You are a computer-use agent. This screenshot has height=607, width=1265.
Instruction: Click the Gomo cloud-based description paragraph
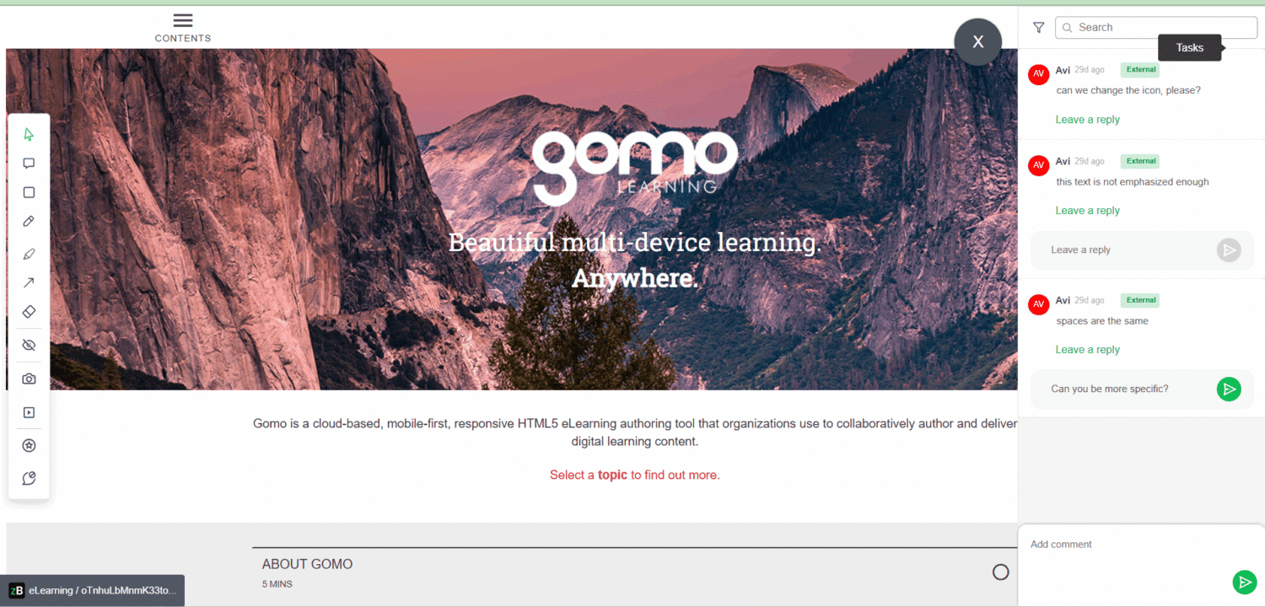(635, 432)
